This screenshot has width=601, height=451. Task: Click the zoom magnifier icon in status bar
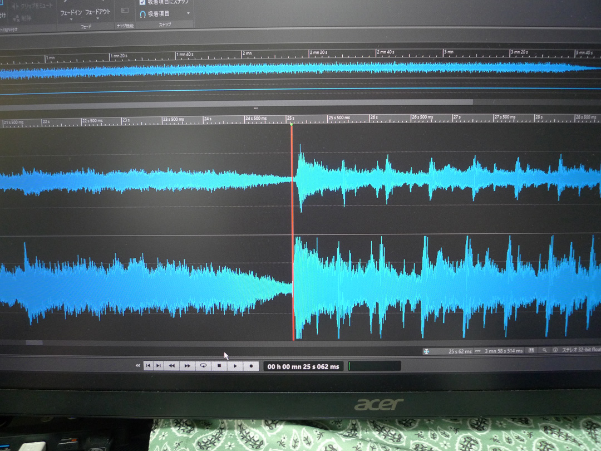[x=544, y=351]
